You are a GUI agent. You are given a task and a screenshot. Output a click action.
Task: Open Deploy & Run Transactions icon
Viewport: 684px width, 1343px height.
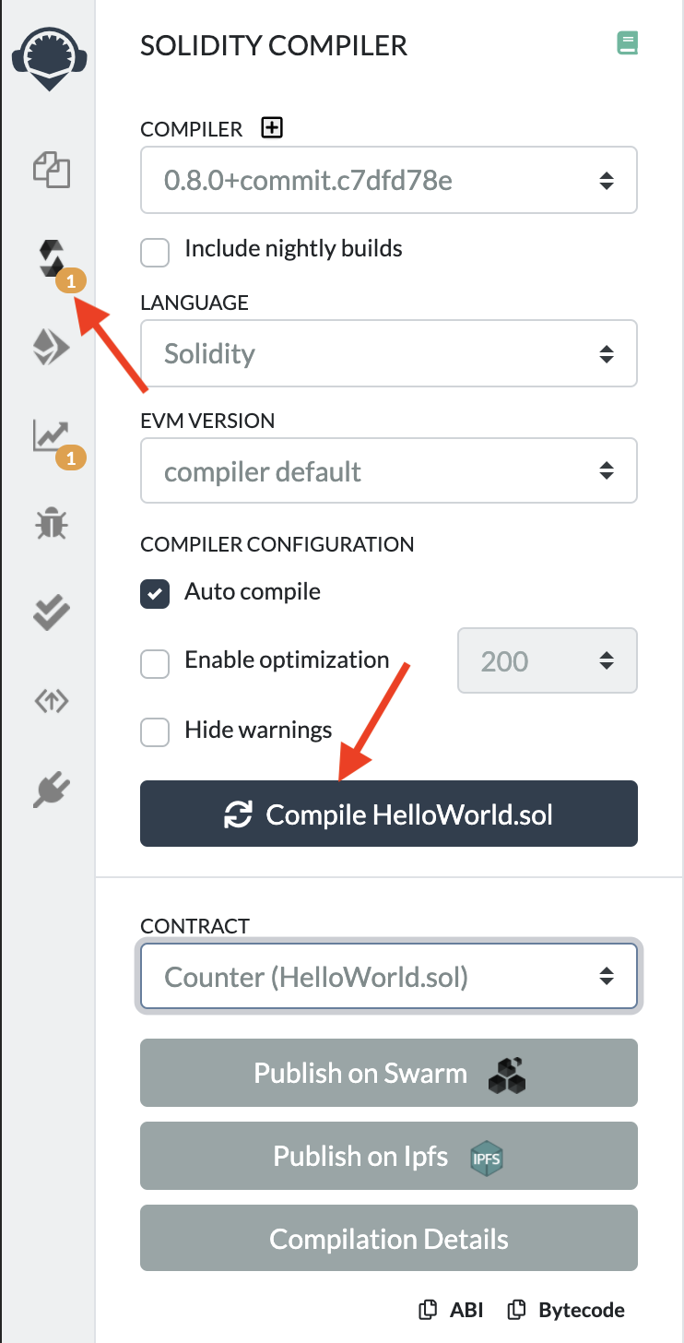point(52,348)
